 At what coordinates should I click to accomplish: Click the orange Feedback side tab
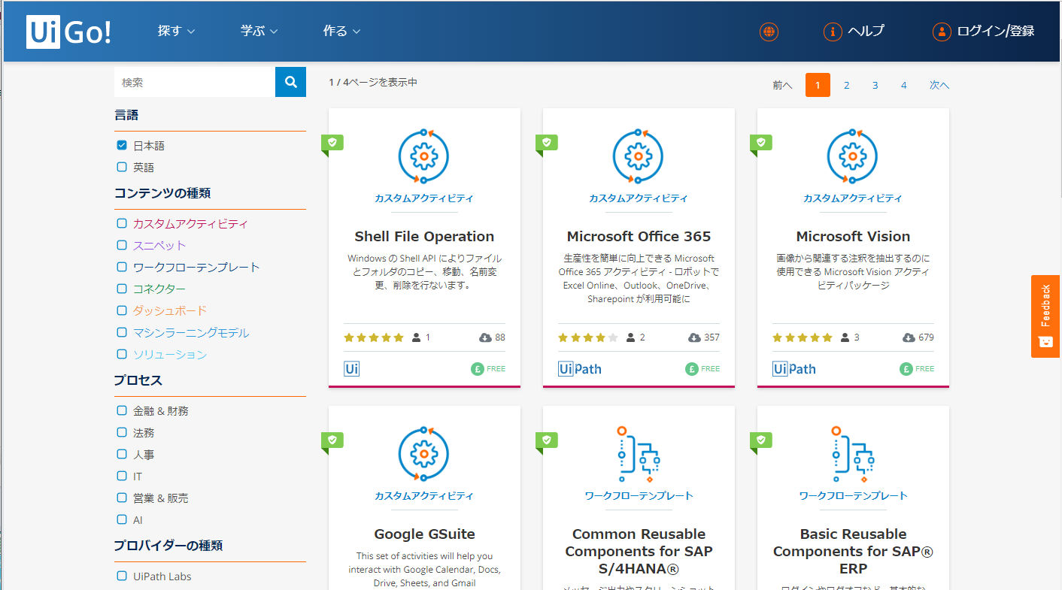click(1045, 316)
